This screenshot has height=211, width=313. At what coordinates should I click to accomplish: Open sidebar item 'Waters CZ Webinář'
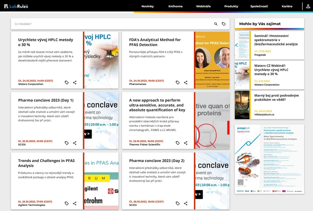point(271,70)
